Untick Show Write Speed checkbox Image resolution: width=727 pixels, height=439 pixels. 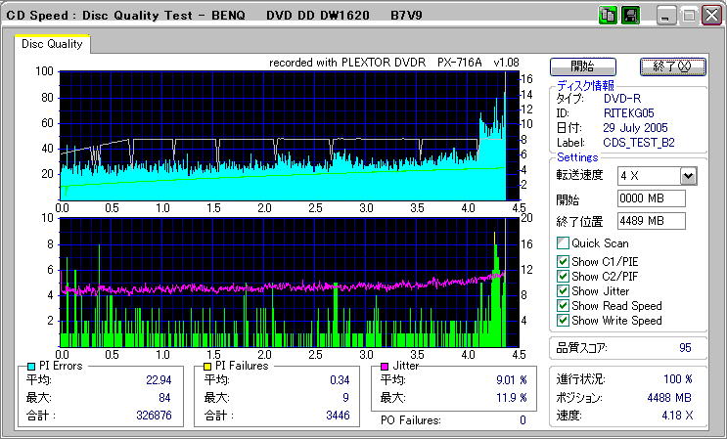pyautogui.click(x=563, y=320)
